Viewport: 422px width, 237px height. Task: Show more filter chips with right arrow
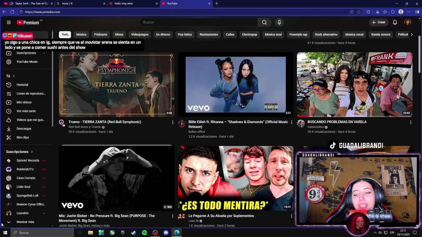click(x=411, y=35)
